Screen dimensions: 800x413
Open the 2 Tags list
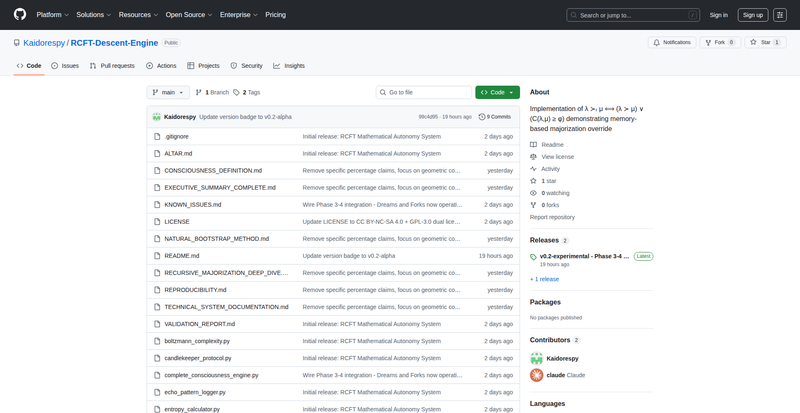click(x=247, y=92)
